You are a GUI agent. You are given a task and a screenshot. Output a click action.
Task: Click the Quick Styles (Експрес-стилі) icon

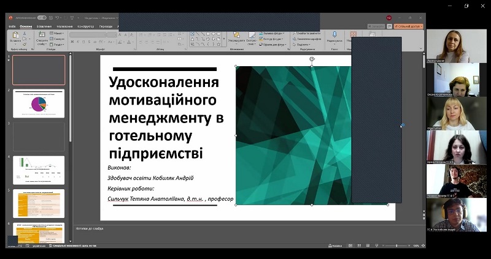pos(252,37)
